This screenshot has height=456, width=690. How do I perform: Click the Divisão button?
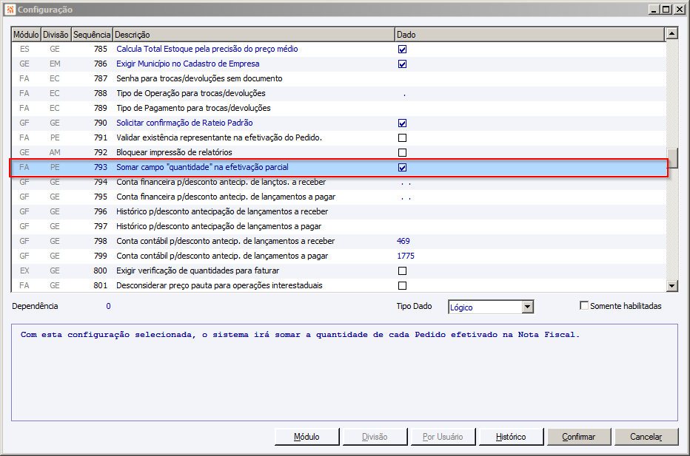375,437
